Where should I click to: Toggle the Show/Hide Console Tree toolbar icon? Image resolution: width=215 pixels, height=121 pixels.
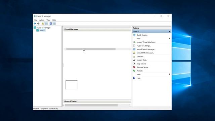tap(46, 24)
